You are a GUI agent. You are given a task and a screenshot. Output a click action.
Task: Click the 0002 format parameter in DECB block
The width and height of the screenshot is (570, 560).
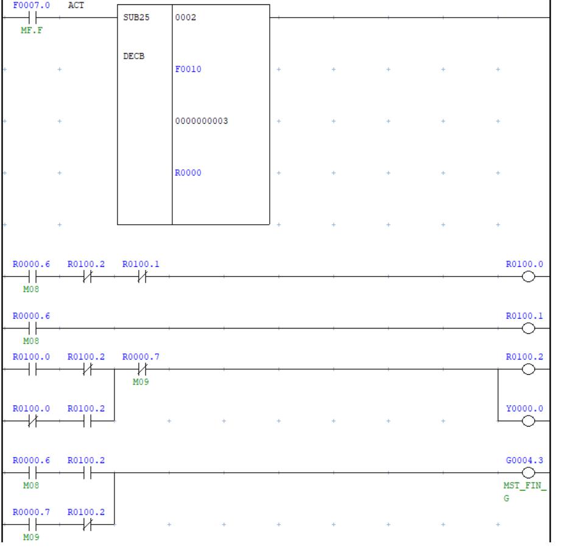(185, 18)
